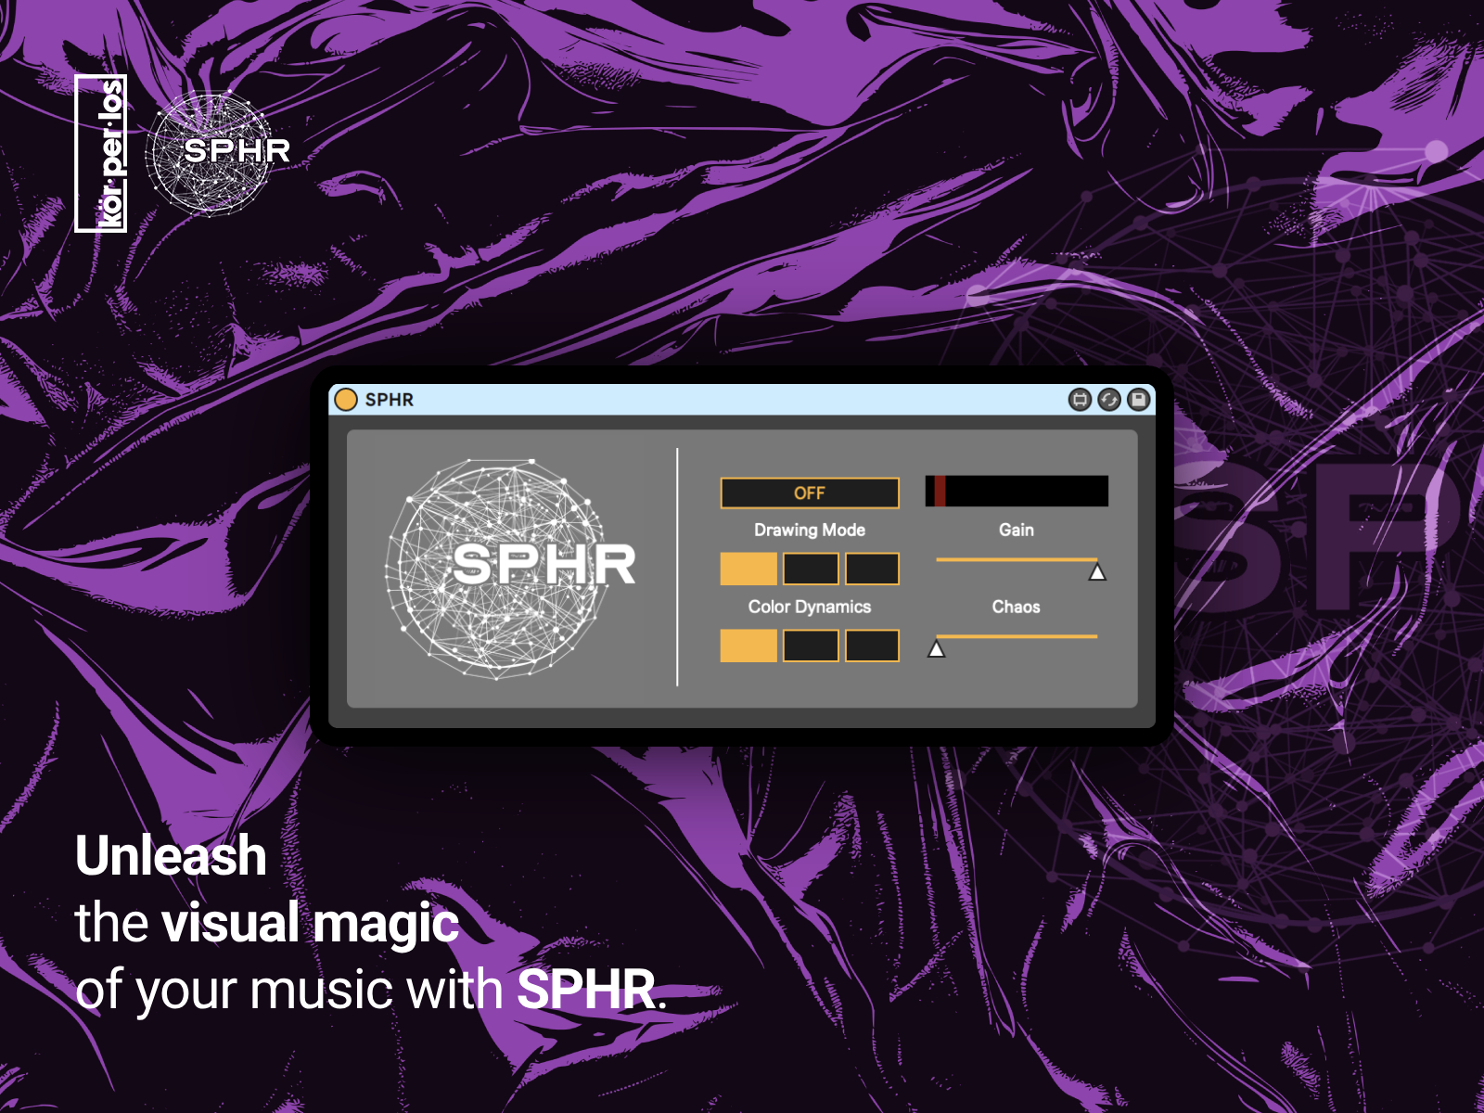The image size is (1484, 1113).
Task: Toggle the OFF button above Drawing Mode
Action: pyautogui.click(x=809, y=493)
